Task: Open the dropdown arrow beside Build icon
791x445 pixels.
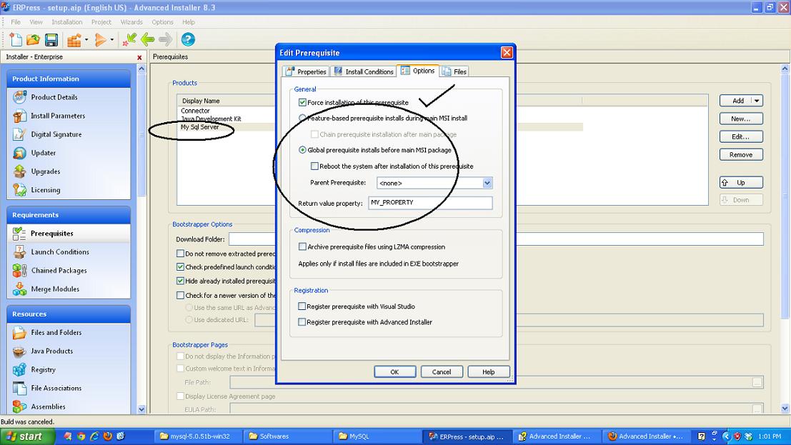Action: pos(86,40)
